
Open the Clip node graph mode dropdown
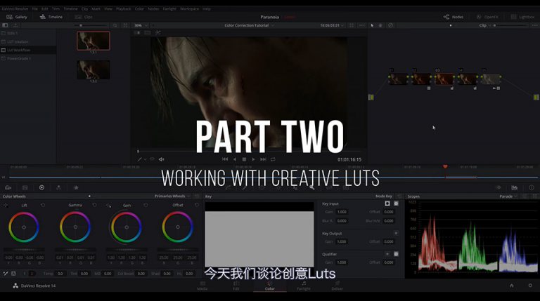click(484, 25)
